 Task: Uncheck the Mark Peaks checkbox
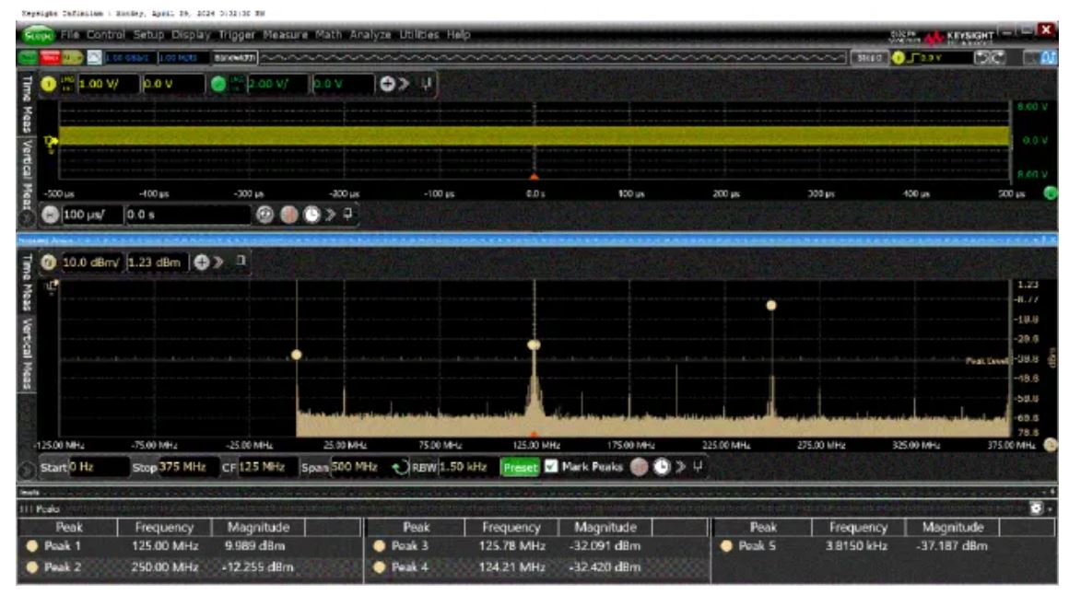pos(551,467)
